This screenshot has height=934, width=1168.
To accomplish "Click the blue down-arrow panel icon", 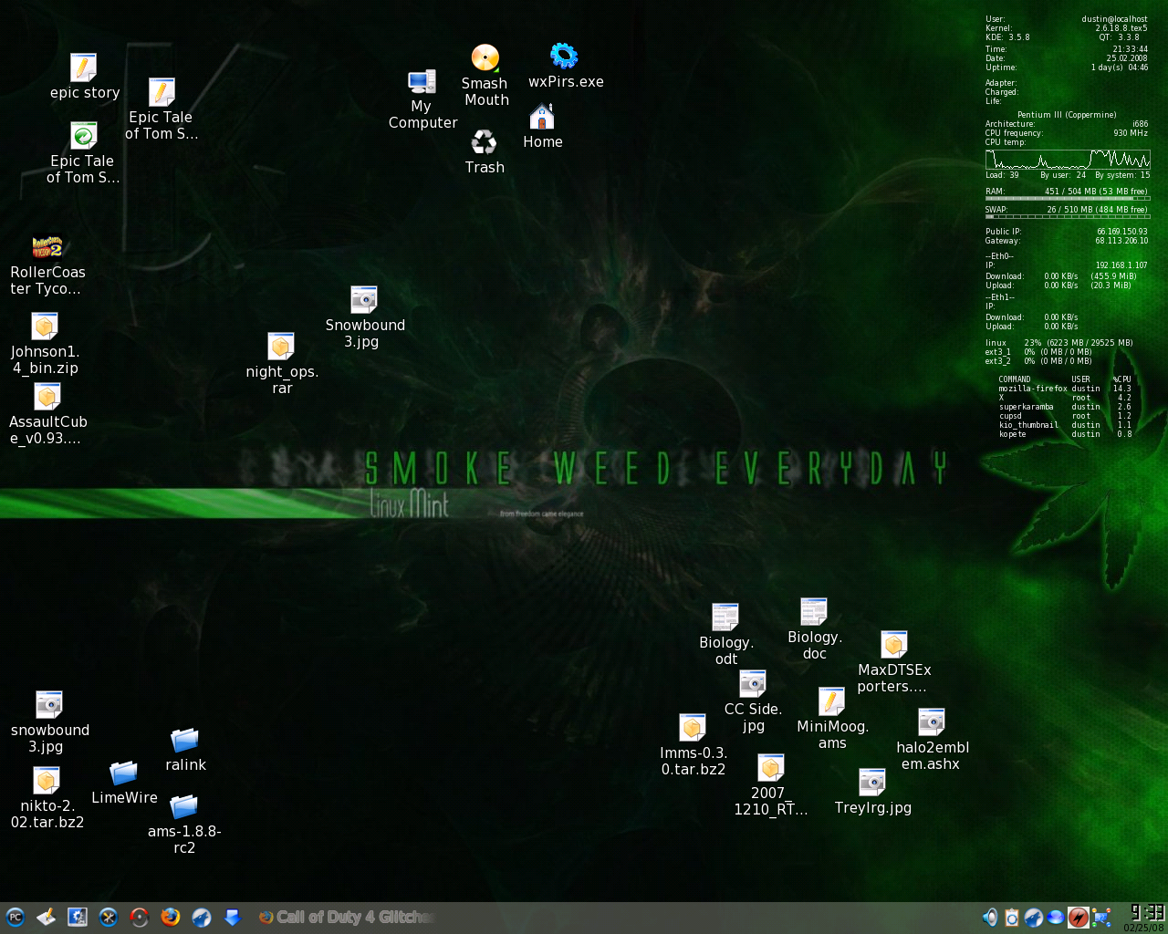I will pyautogui.click(x=232, y=918).
